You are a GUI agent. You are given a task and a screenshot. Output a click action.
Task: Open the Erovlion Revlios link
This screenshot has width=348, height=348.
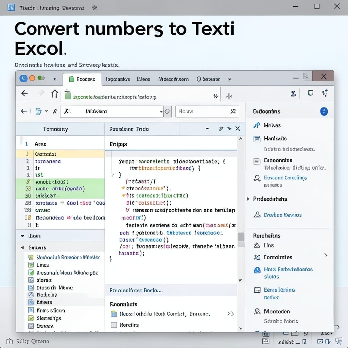click(x=283, y=215)
